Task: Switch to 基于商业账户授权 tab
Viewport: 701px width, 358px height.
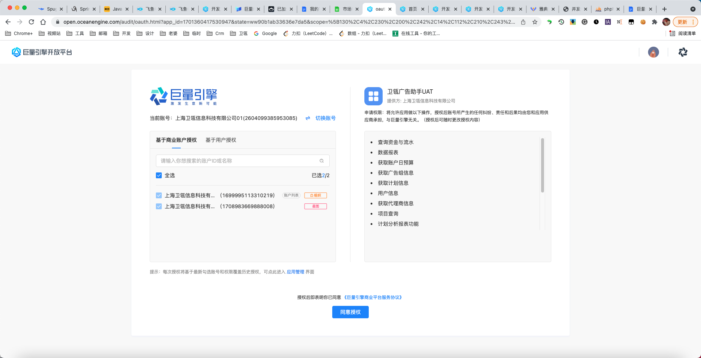Action: [x=176, y=140]
